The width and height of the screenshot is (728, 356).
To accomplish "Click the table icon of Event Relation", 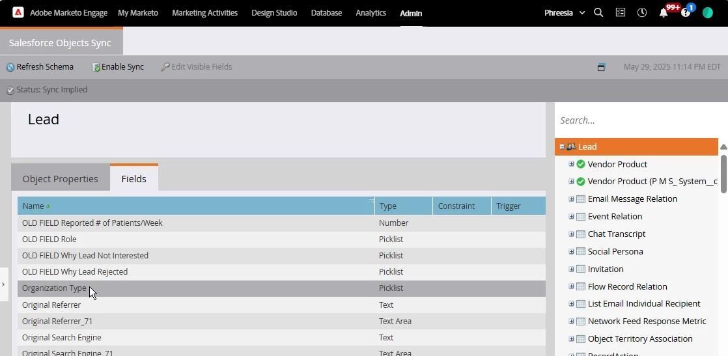I will 581,217.
